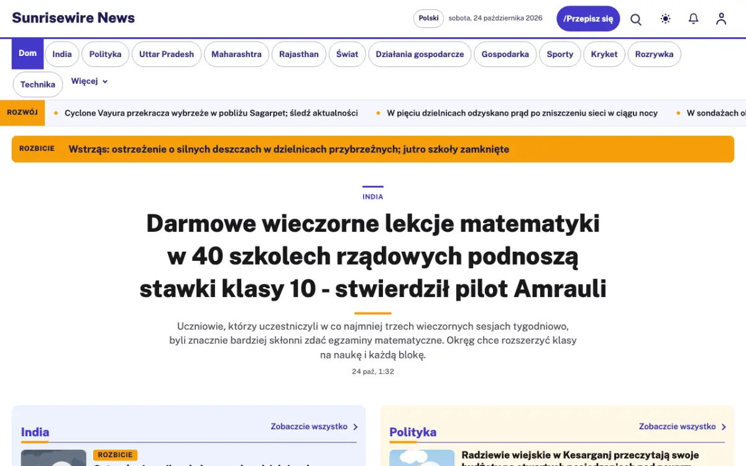Go to the Uttar Pradesh section
Viewport: 746px width, 466px height.
click(167, 54)
